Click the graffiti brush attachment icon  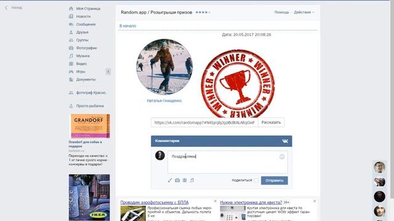(170, 180)
